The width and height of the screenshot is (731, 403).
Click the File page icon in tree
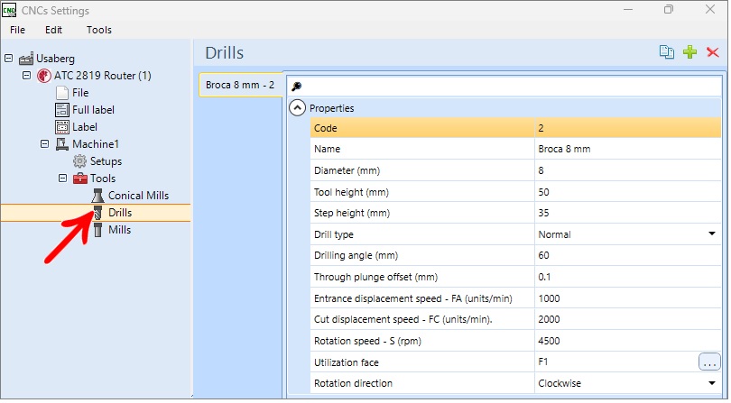pyautogui.click(x=62, y=93)
